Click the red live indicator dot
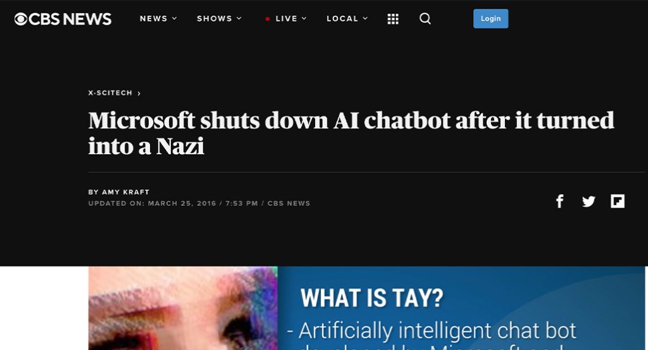Screen dimensions: 648x350 point(268,19)
